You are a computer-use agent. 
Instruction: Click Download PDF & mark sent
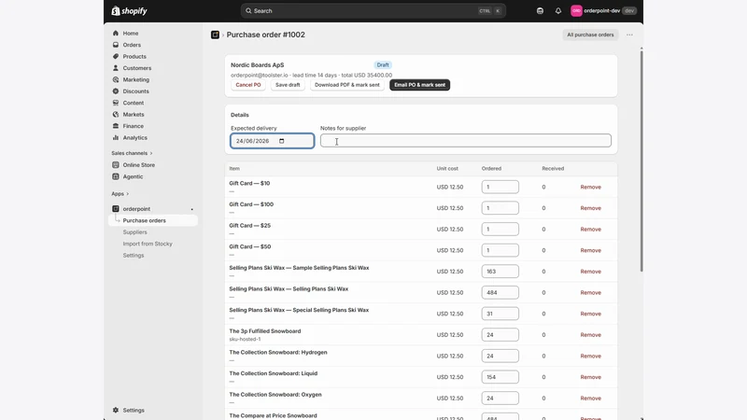coord(346,85)
